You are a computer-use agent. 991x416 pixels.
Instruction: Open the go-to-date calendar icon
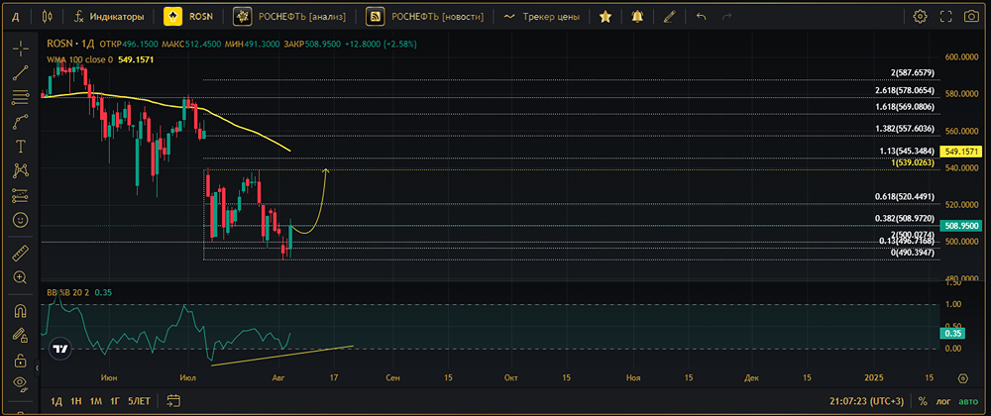[173, 401]
